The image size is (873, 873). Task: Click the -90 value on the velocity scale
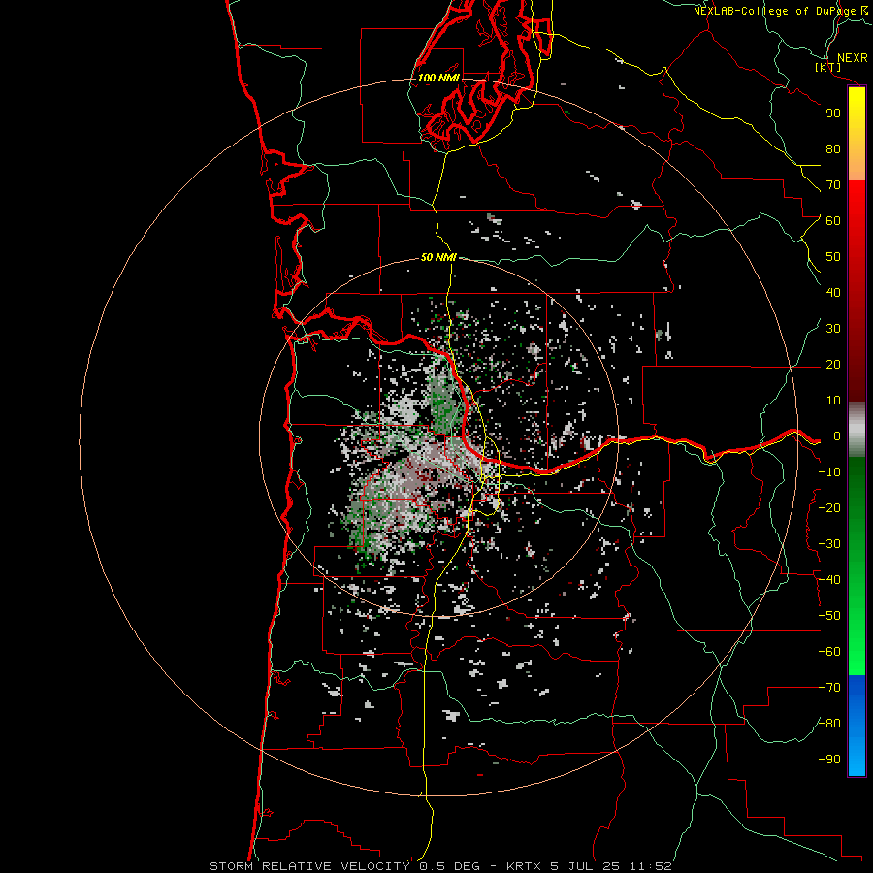(x=829, y=760)
